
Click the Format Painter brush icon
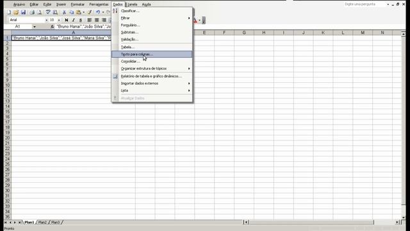coord(90,12)
